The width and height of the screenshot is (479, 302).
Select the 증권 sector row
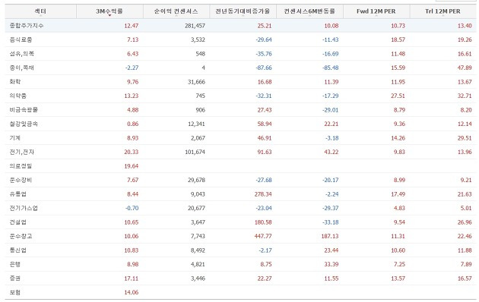coord(240,278)
